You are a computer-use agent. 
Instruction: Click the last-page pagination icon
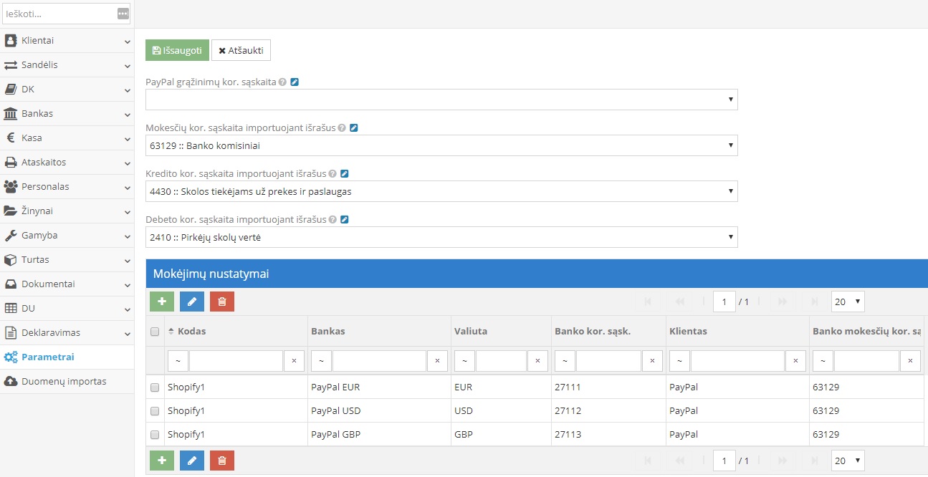point(815,302)
